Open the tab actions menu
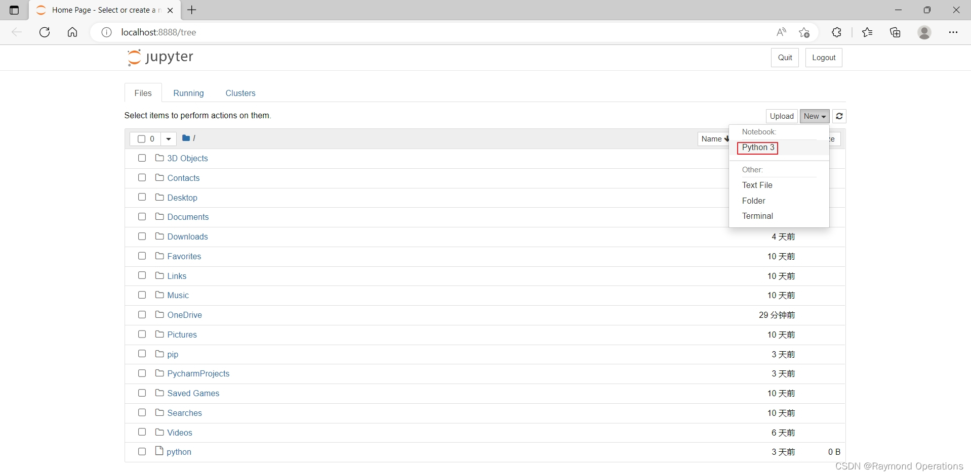971x476 pixels. tap(14, 10)
